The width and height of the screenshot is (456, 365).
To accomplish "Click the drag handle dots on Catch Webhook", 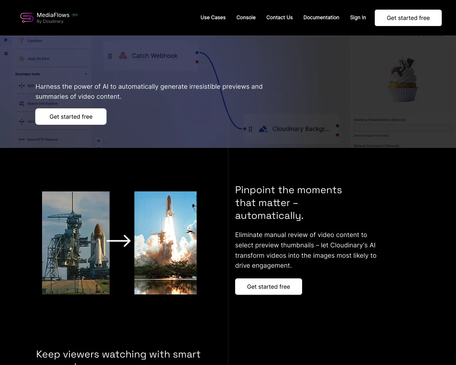I will point(110,56).
